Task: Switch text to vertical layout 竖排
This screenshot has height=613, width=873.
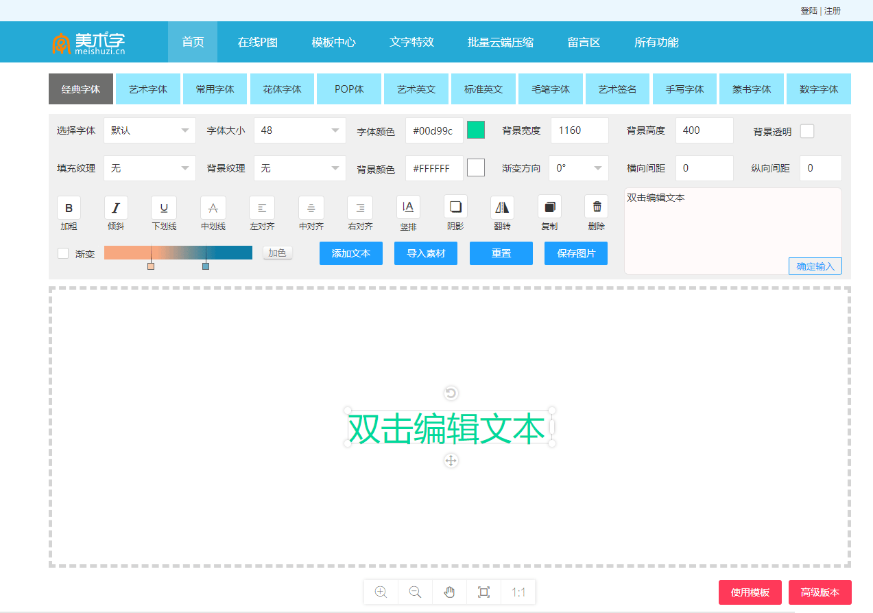Action: (x=407, y=208)
